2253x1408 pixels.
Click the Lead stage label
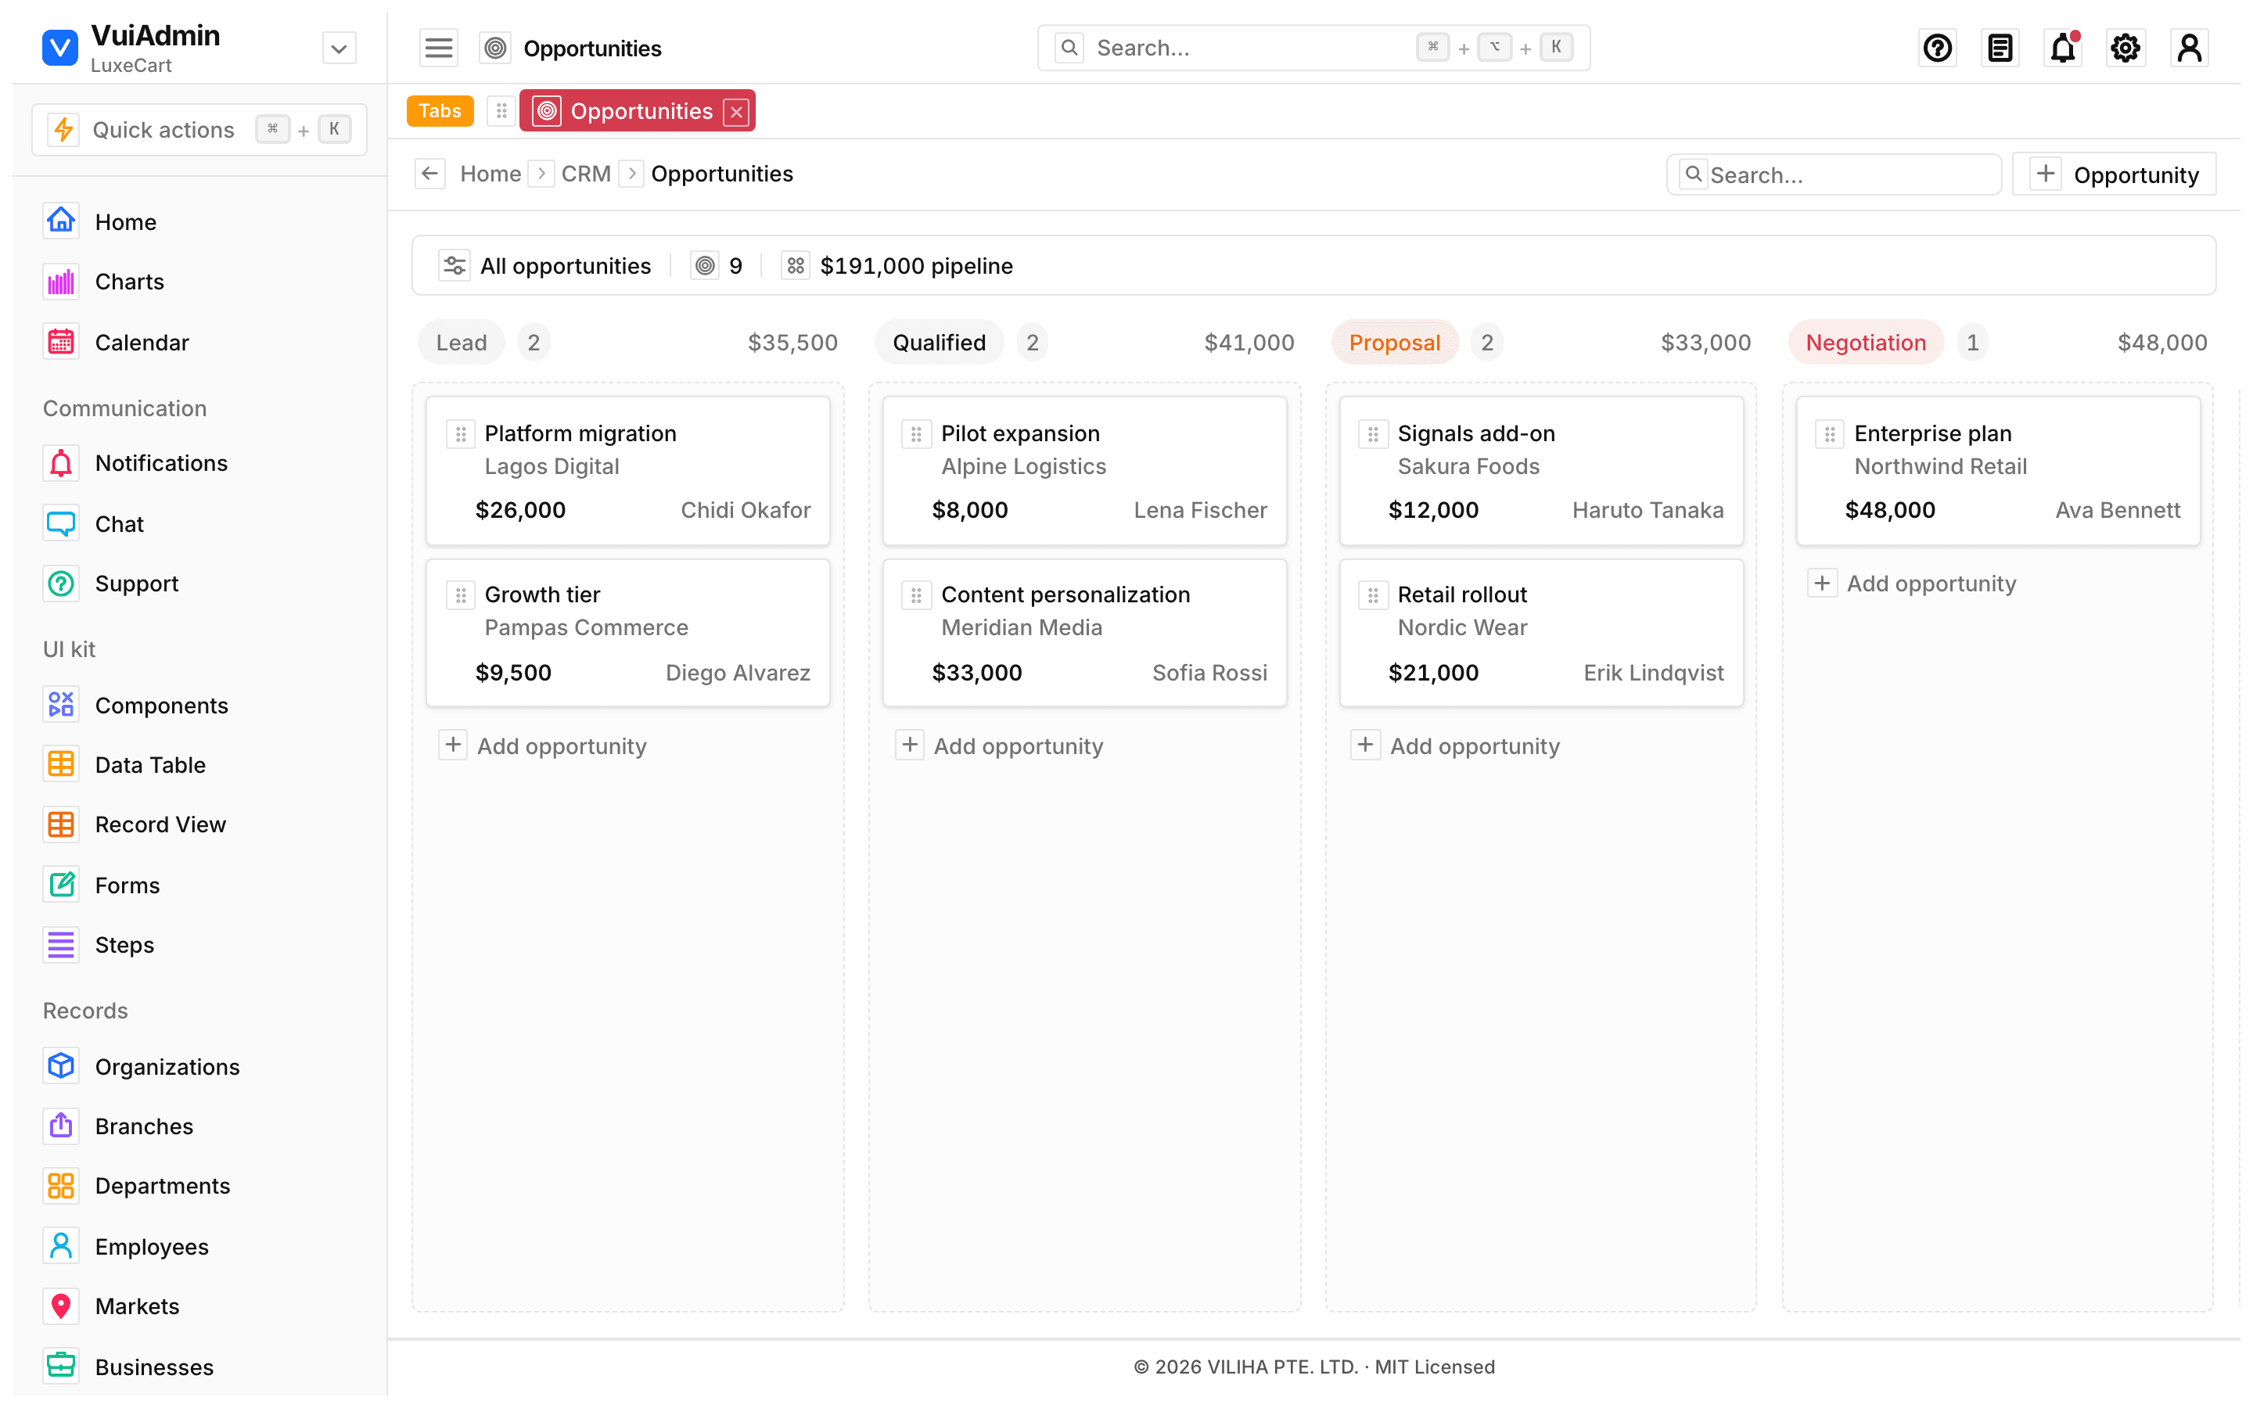pos(461,342)
